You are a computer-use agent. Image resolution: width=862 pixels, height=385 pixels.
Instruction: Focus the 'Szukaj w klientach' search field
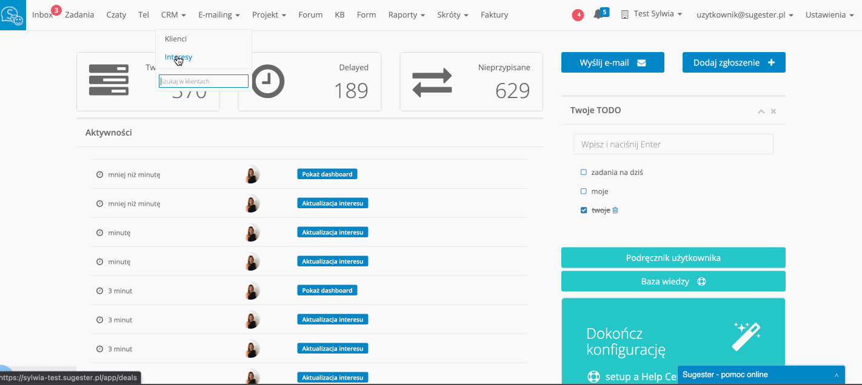click(204, 81)
